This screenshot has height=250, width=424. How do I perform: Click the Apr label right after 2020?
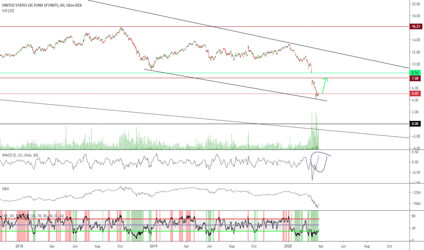[321, 246]
